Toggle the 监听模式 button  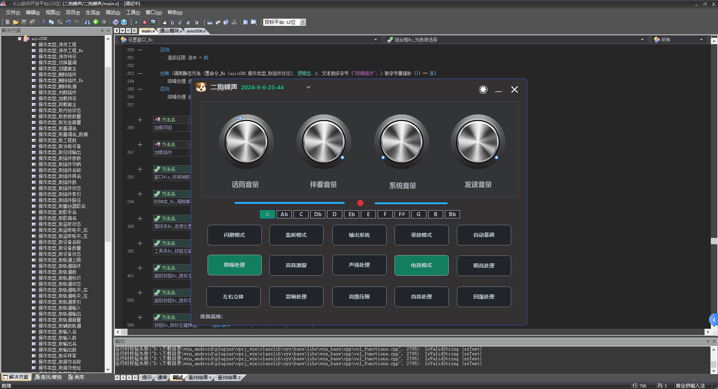(x=296, y=235)
